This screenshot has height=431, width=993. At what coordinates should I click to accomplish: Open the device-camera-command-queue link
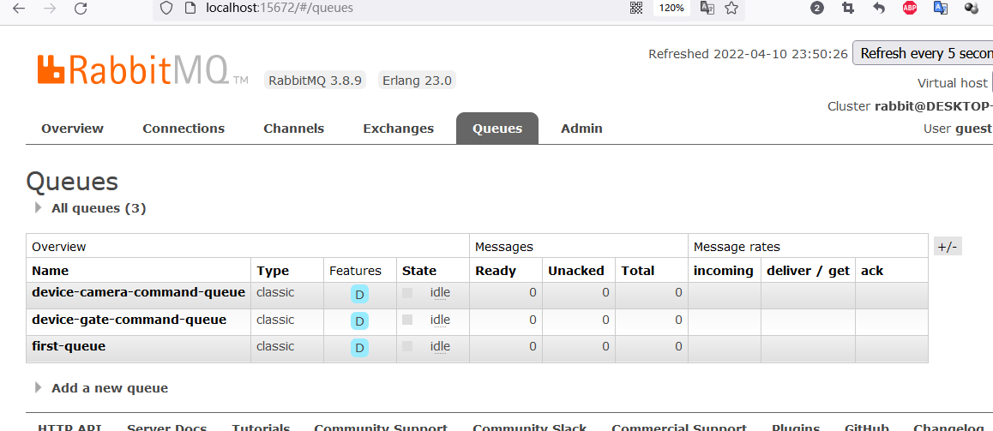(139, 292)
